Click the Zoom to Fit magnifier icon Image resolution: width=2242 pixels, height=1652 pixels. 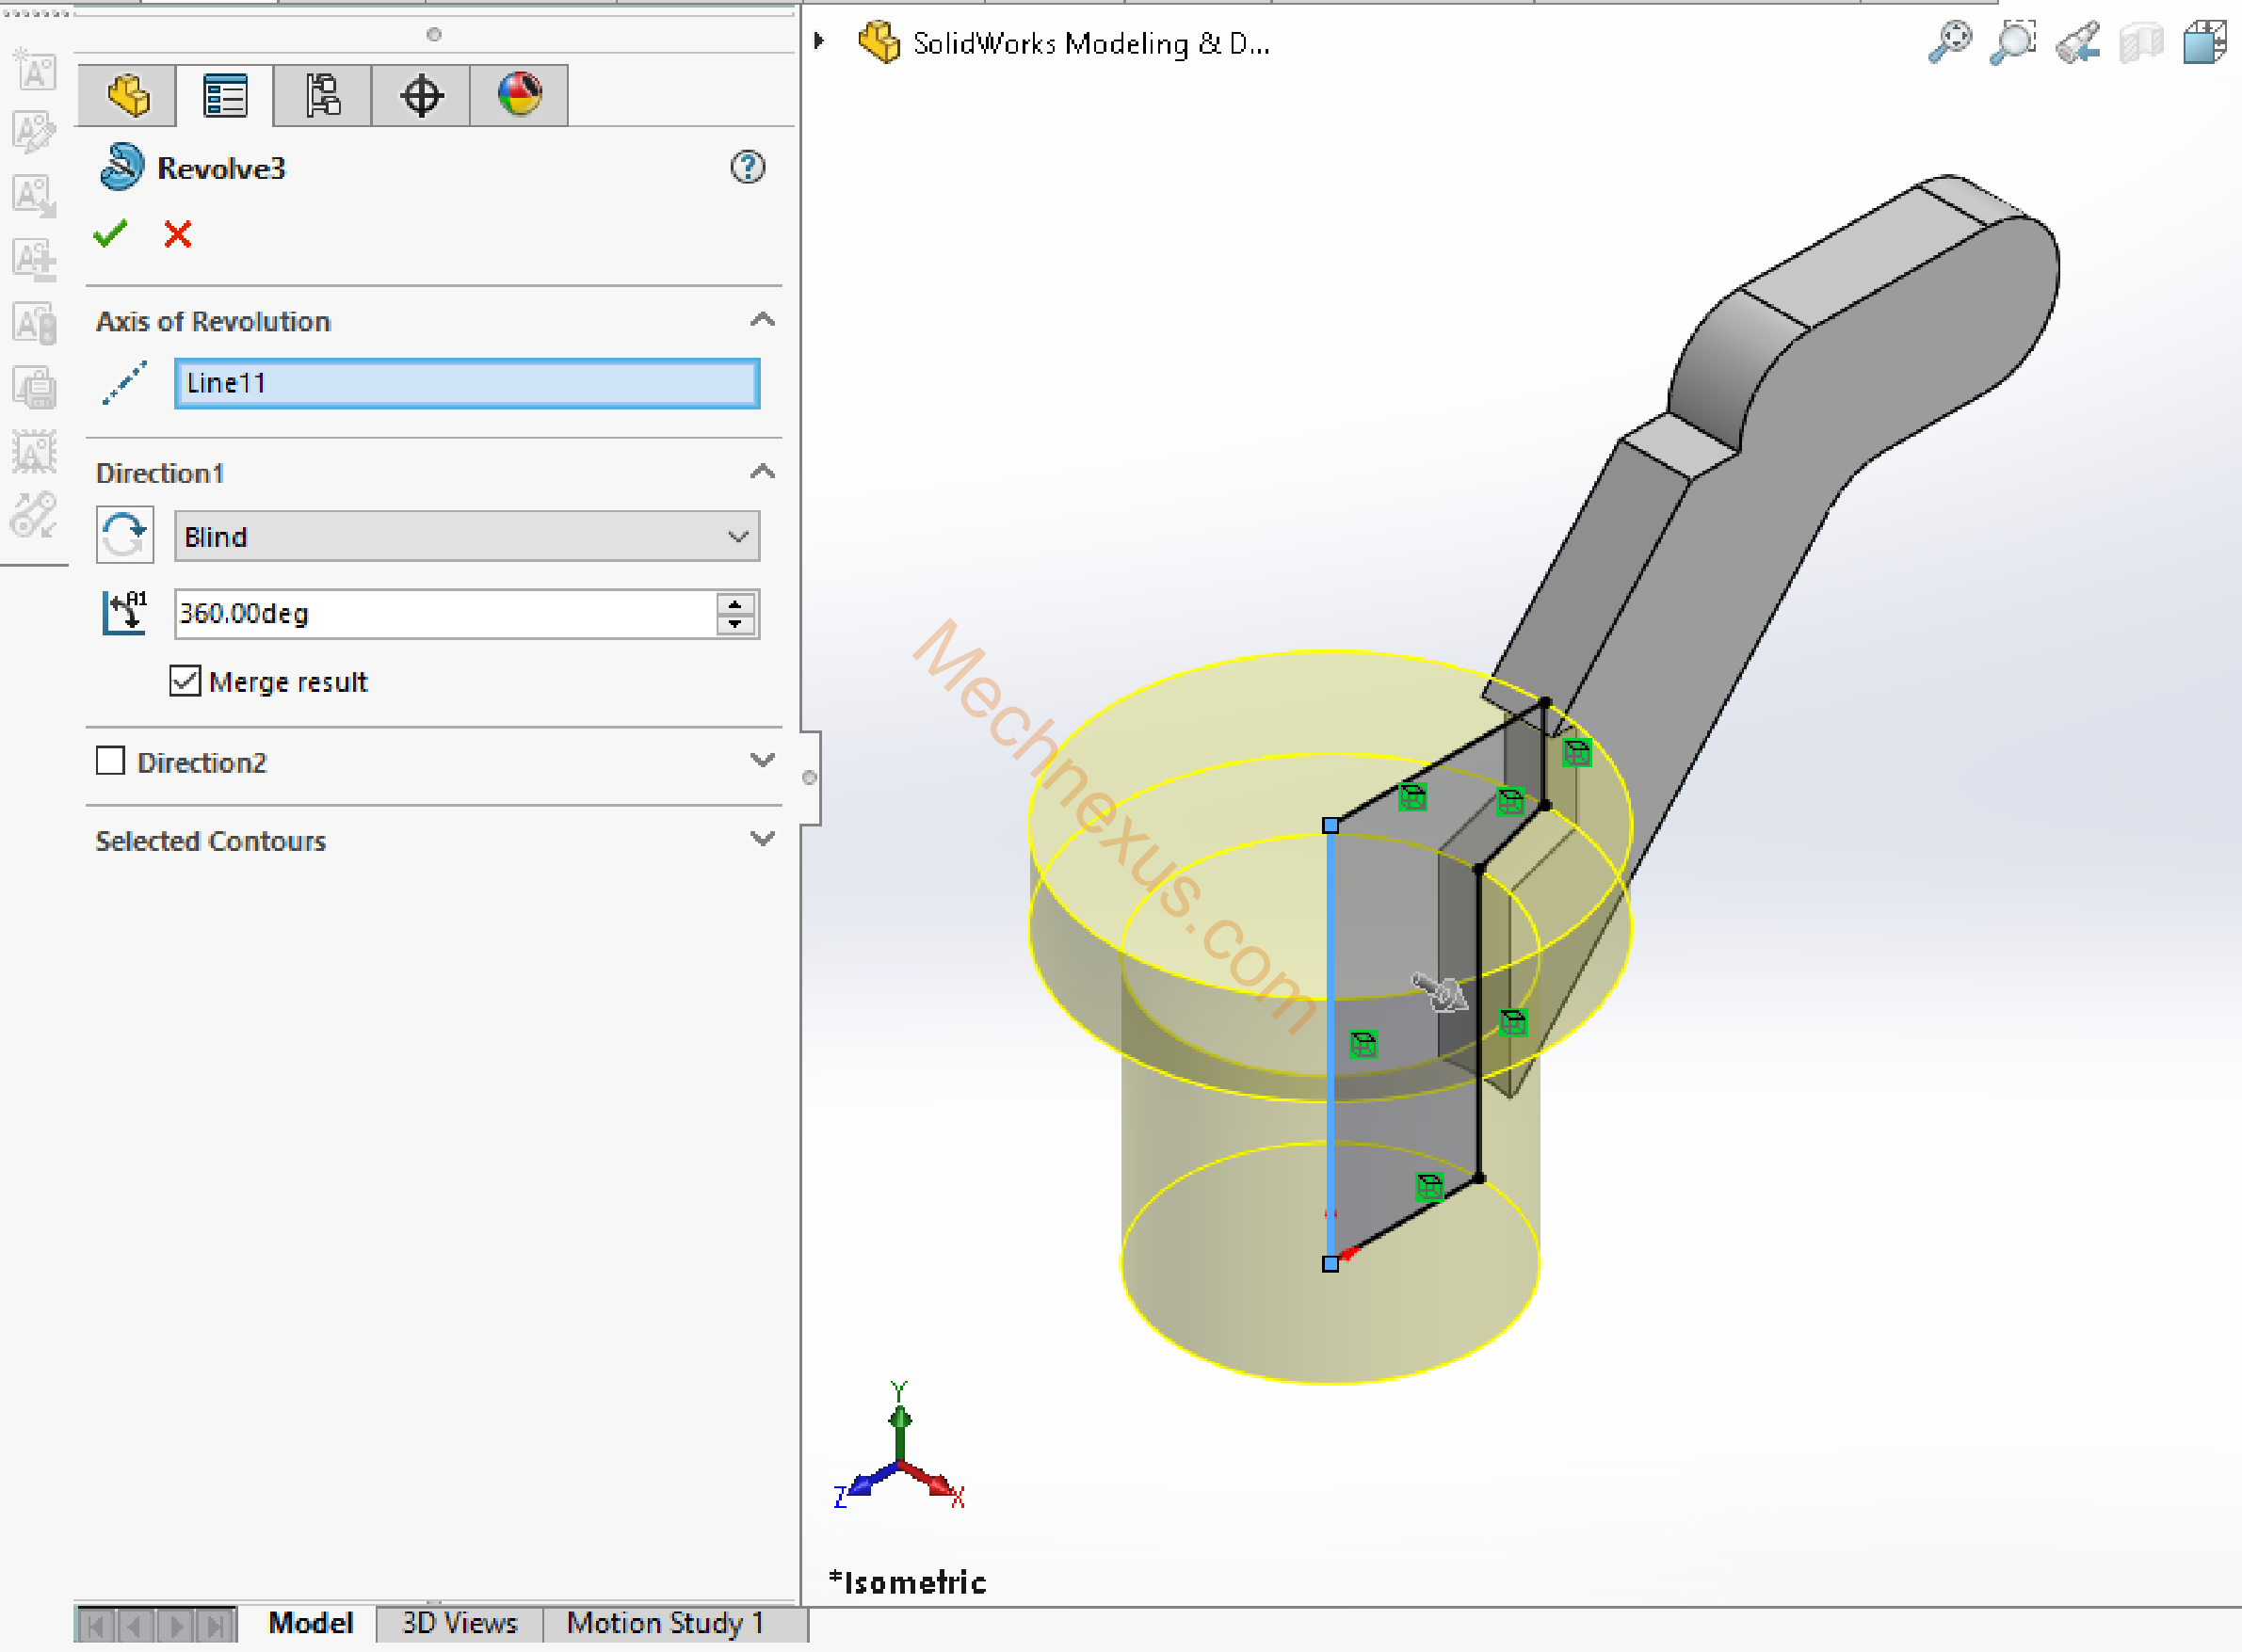1949,43
